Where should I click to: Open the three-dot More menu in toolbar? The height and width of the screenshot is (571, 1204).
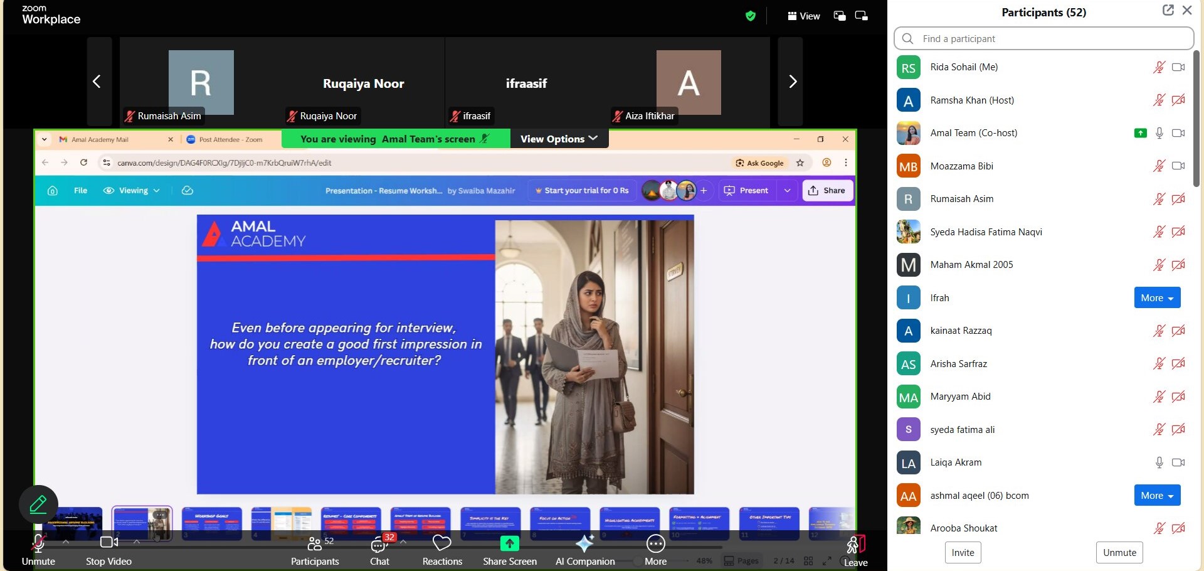tap(655, 543)
